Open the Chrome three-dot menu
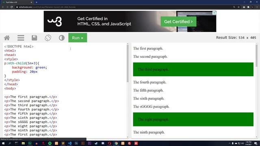 (257, 7)
